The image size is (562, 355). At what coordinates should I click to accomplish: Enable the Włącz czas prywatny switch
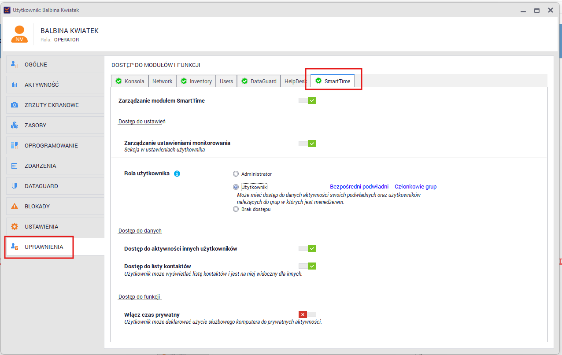(307, 314)
